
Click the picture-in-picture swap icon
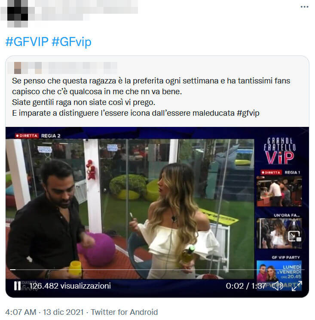[294, 237]
